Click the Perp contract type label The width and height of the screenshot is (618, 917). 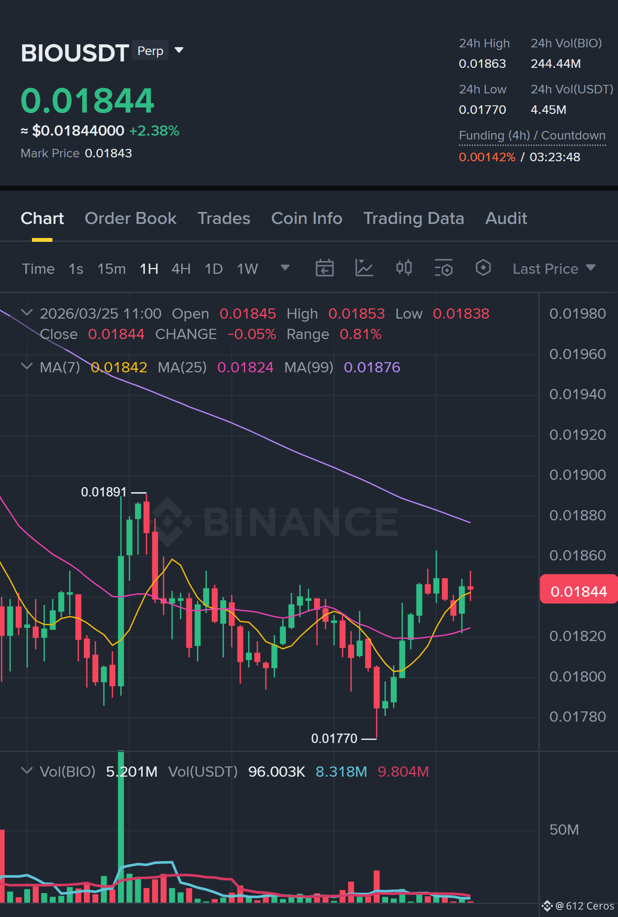click(x=150, y=51)
